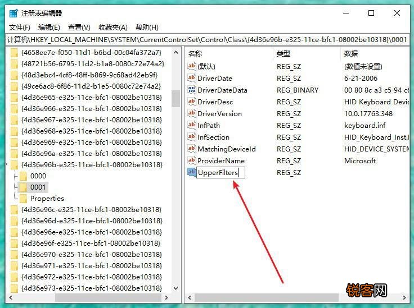The image size is (414, 308).
Task: Click folder icon of {4d36e966-e325-11ce-bfc1-08002be10318}
Action: tap(15, 109)
